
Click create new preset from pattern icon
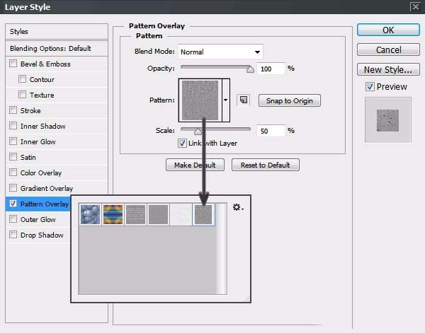pos(243,100)
